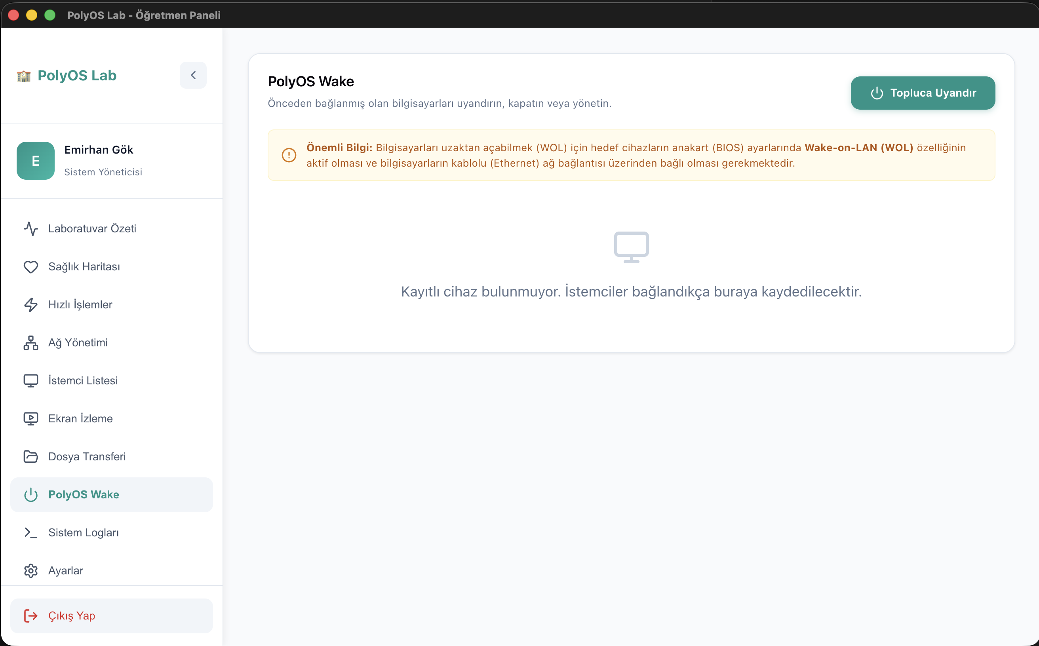
Task: Click the empty-state monitor icon
Action: (x=631, y=247)
